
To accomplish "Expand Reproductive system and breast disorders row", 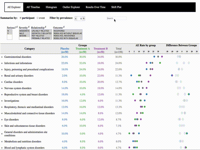I will tap(2, 95).
